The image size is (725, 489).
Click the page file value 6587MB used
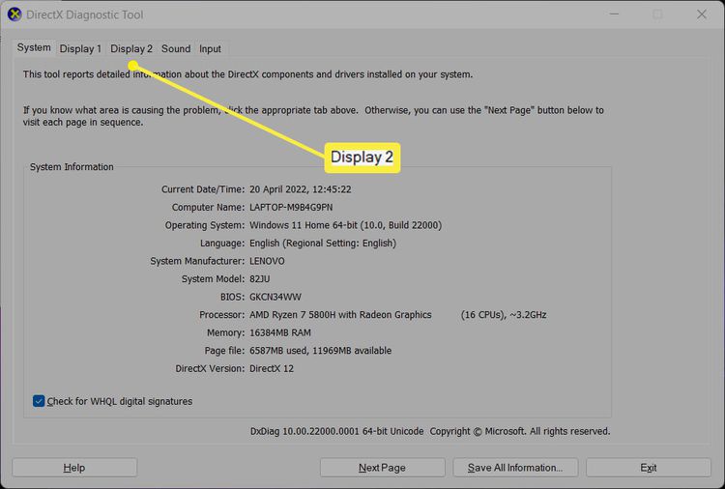tap(320, 351)
